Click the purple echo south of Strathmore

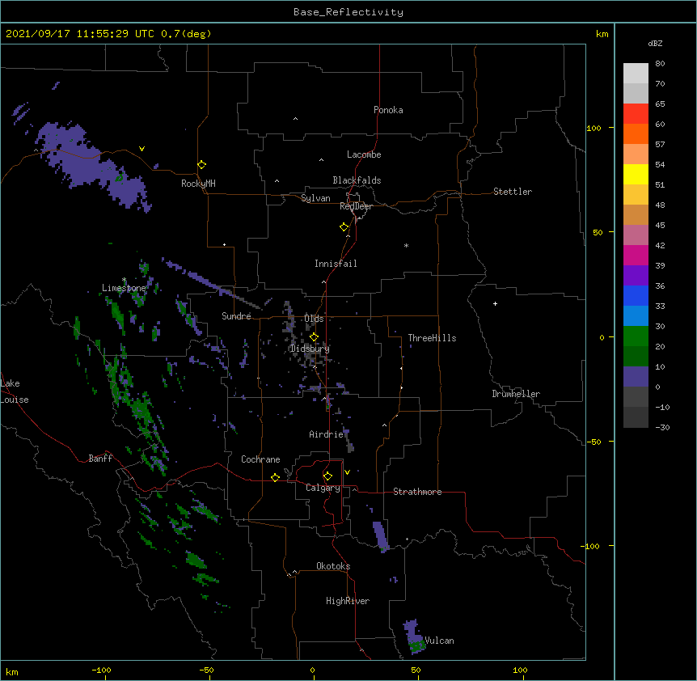(381, 535)
